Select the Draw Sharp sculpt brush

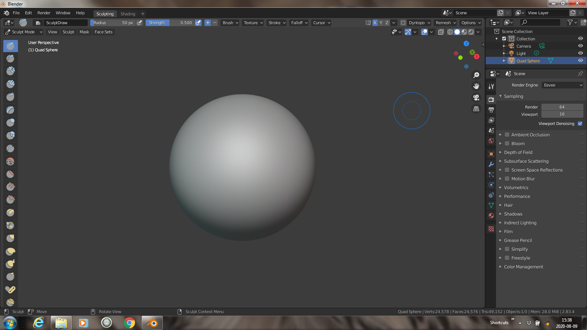[10, 58]
